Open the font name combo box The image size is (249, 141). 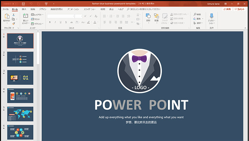pyautogui.click(x=61, y=16)
